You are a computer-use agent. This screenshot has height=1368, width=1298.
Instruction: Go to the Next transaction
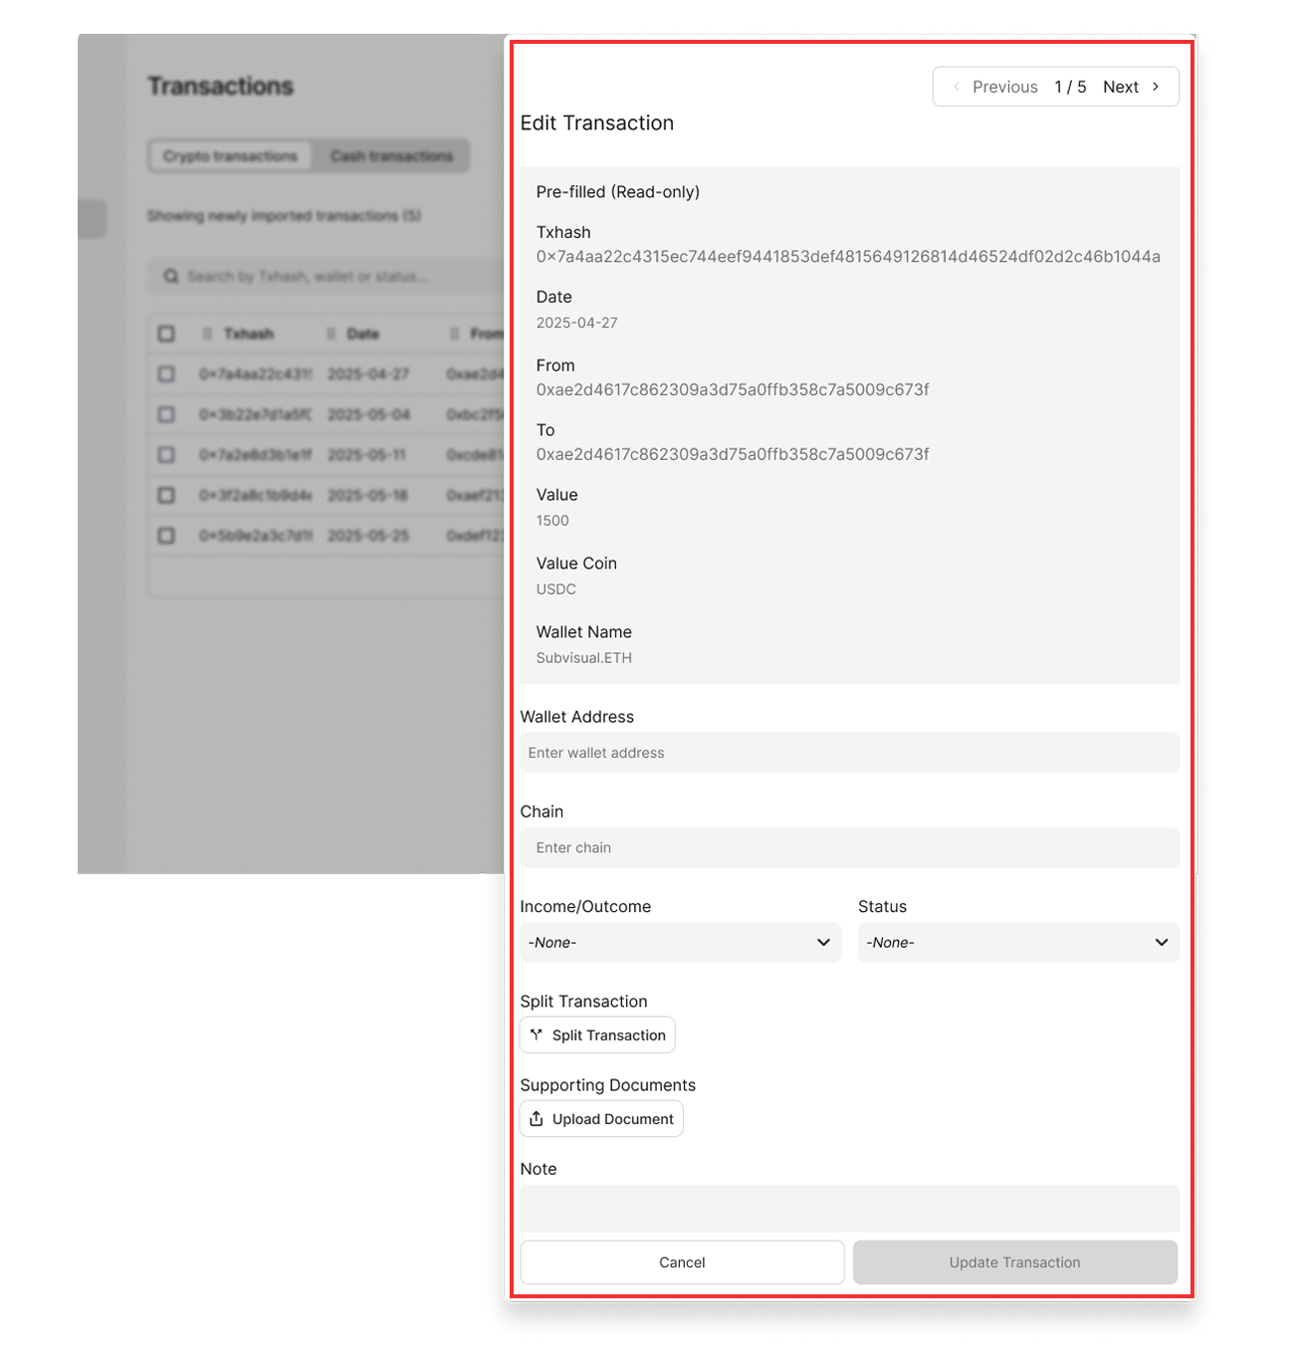1132,87
